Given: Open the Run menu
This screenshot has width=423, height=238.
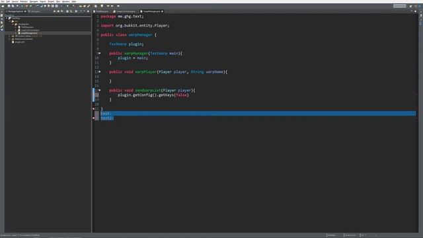Looking at the screenshot, I should click(58, 1).
